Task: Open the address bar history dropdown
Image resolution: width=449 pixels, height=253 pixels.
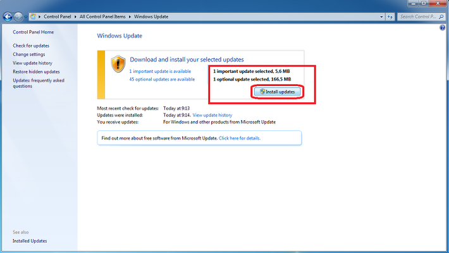Action: coord(381,17)
